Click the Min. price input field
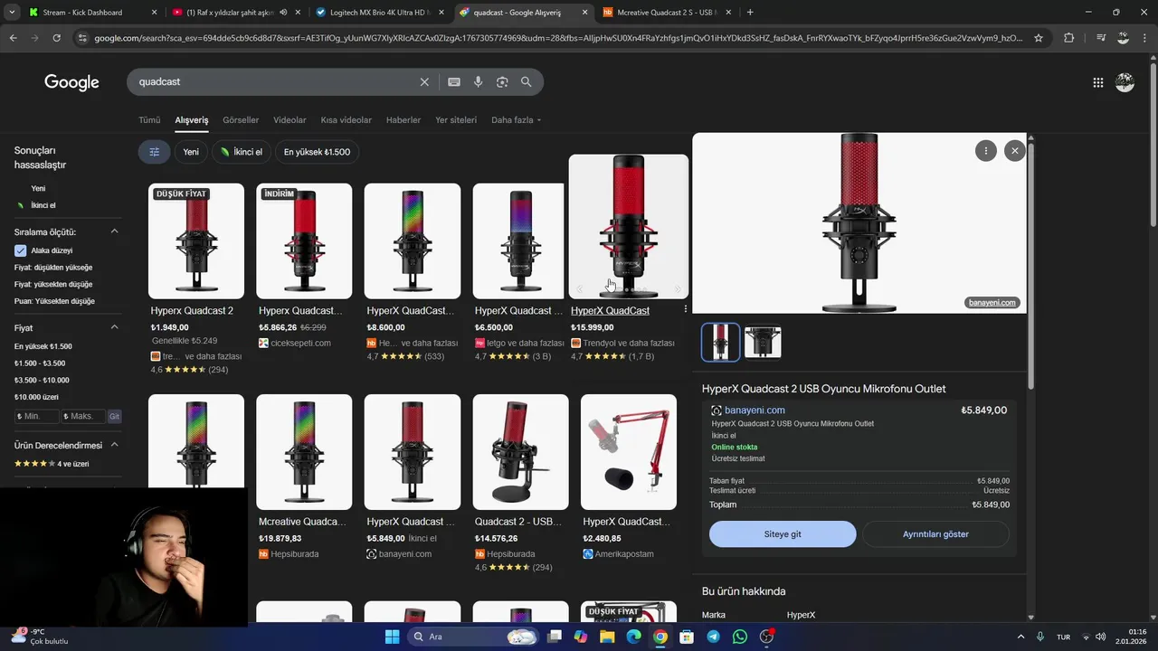Viewport: 1158px width, 651px height. coord(37,416)
